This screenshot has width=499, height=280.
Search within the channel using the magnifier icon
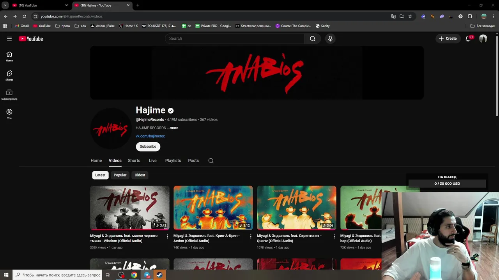click(x=211, y=161)
